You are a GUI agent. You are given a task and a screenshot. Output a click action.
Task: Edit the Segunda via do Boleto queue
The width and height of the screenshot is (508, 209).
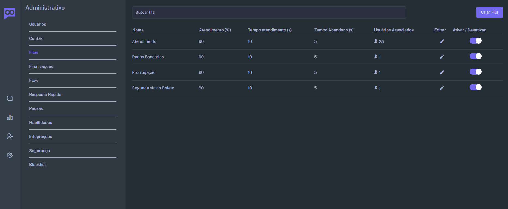pyautogui.click(x=442, y=88)
